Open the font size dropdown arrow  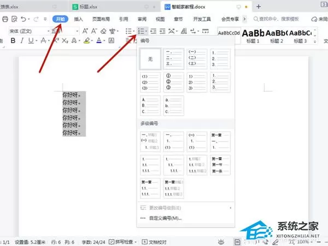pyautogui.click(x=77, y=31)
